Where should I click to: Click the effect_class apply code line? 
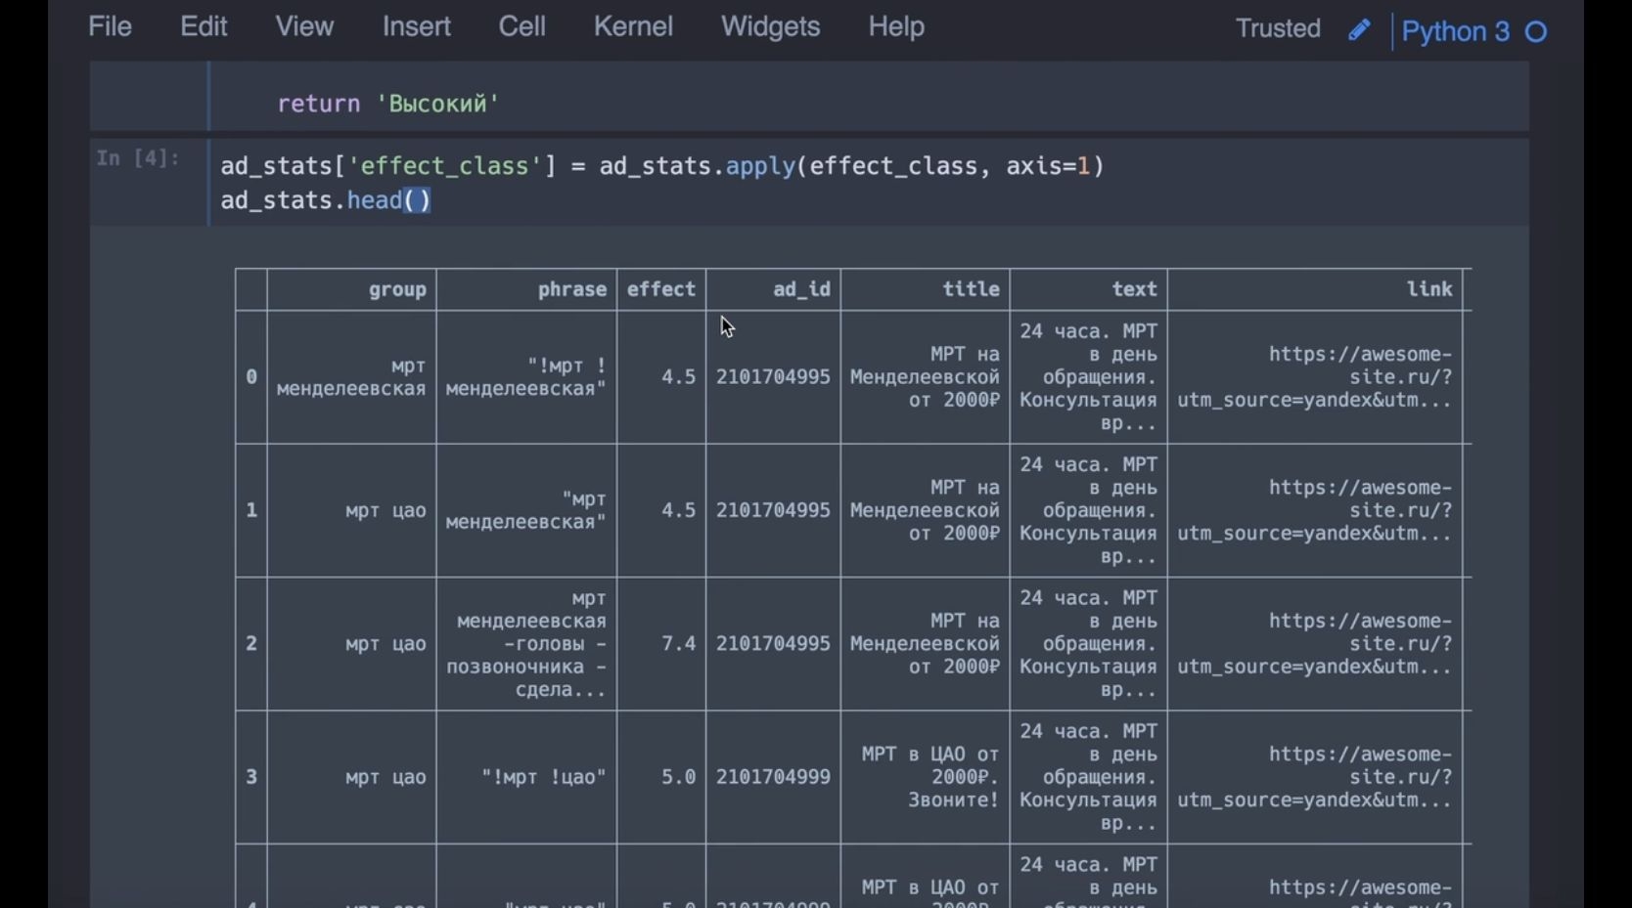(x=662, y=166)
